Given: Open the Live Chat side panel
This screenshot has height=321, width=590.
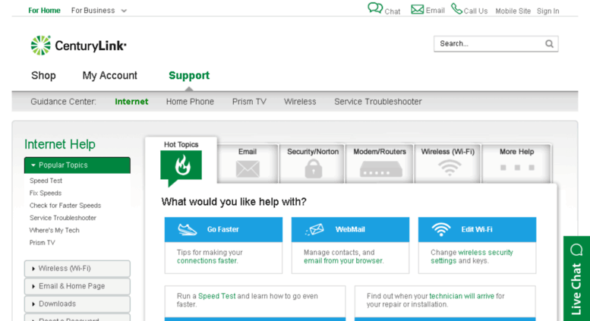Looking at the screenshot, I should [576, 278].
